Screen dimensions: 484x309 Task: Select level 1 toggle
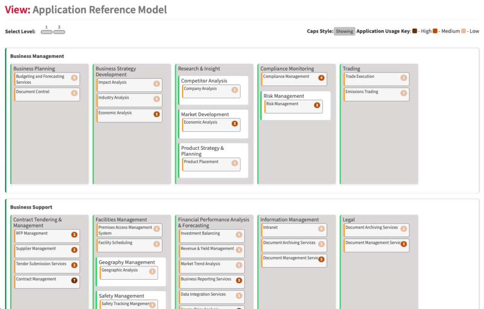pos(47,32)
